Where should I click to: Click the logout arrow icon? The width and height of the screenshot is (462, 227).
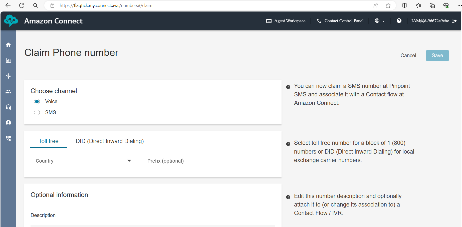454,21
